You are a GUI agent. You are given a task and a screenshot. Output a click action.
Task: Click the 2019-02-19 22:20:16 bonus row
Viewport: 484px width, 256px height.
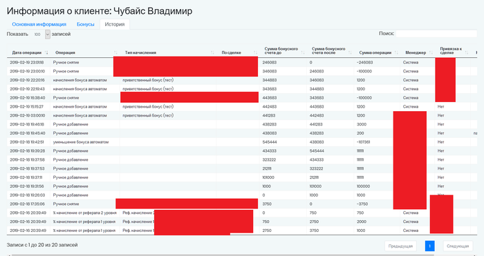point(242,80)
